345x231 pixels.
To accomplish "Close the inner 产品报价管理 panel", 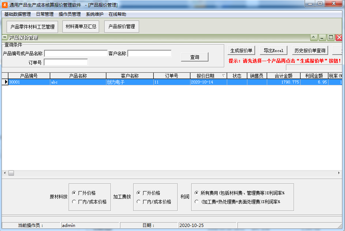I will [x=339, y=37].
